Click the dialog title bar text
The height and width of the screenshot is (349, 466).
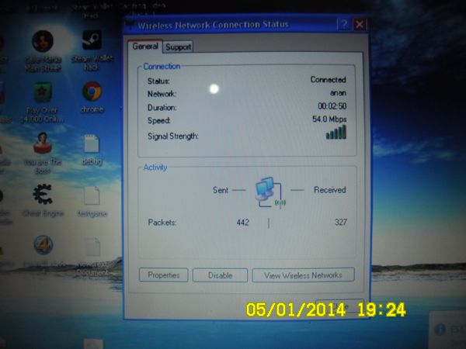[213, 25]
